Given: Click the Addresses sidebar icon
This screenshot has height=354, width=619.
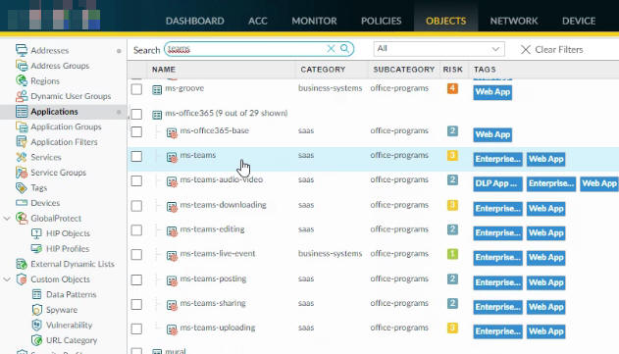Looking at the screenshot, I should click(x=22, y=51).
